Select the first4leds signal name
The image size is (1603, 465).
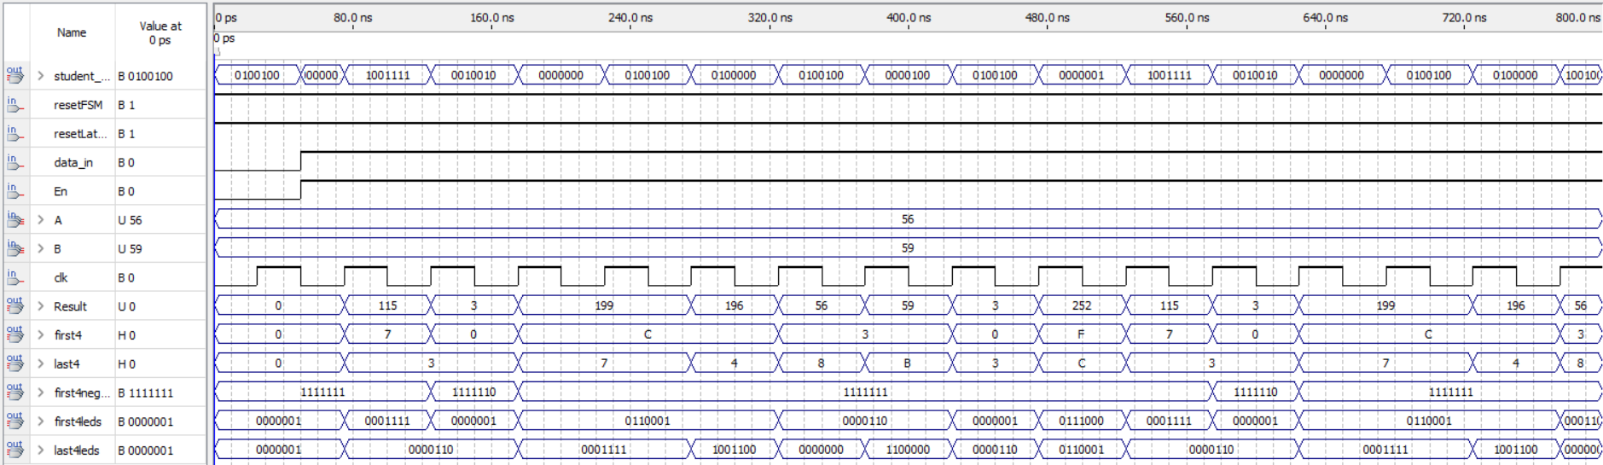pyautogui.click(x=78, y=421)
